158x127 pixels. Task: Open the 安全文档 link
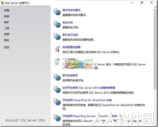point(67,22)
